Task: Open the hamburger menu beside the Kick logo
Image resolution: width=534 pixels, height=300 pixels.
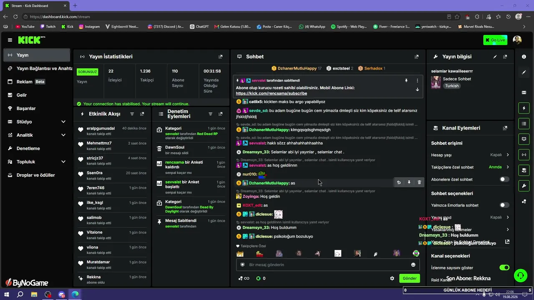Action: pyautogui.click(x=10, y=40)
